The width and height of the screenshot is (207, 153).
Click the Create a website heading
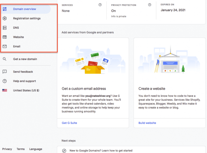152,89
